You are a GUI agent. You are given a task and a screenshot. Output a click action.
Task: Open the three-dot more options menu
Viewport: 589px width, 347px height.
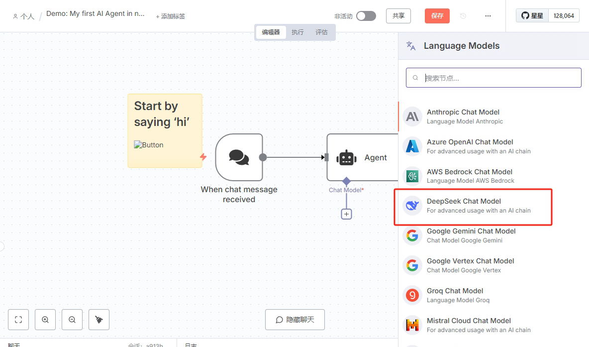tap(488, 16)
